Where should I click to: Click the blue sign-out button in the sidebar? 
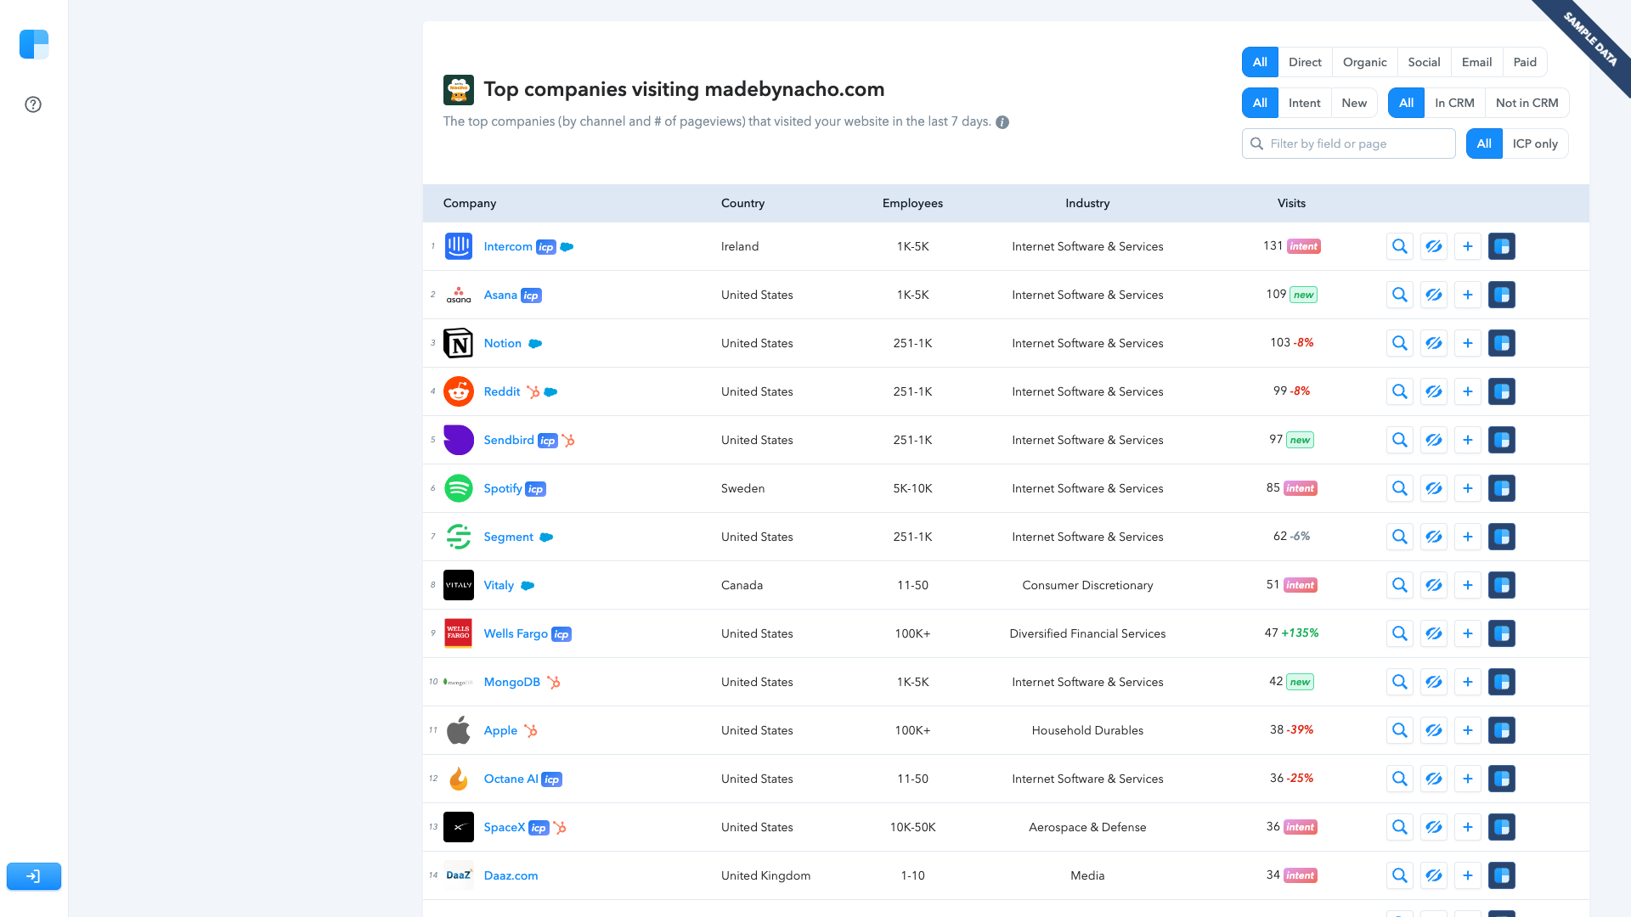pyautogui.click(x=34, y=876)
